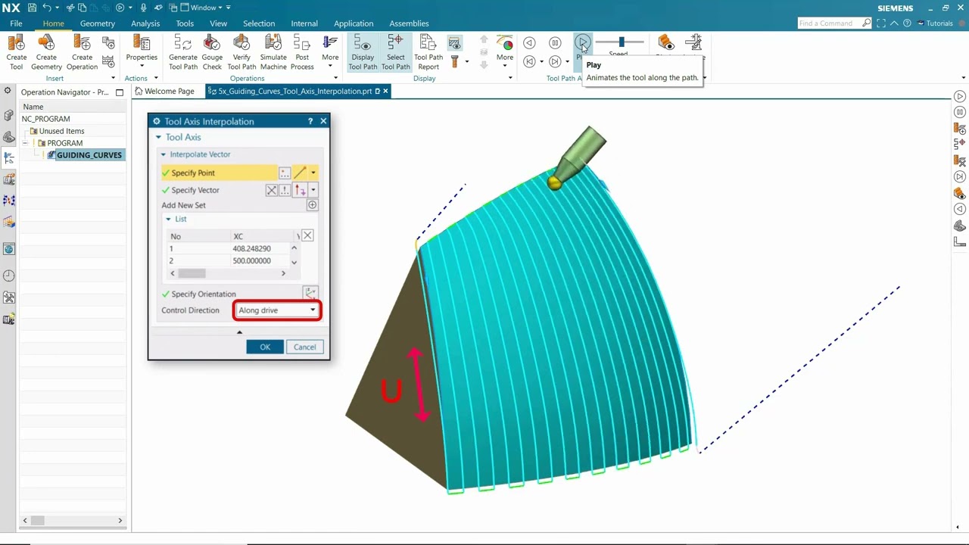This screenshot has width=969, height=545.
Task: Adjust the animation Speed slider
Action: click(x=621, y=42)
